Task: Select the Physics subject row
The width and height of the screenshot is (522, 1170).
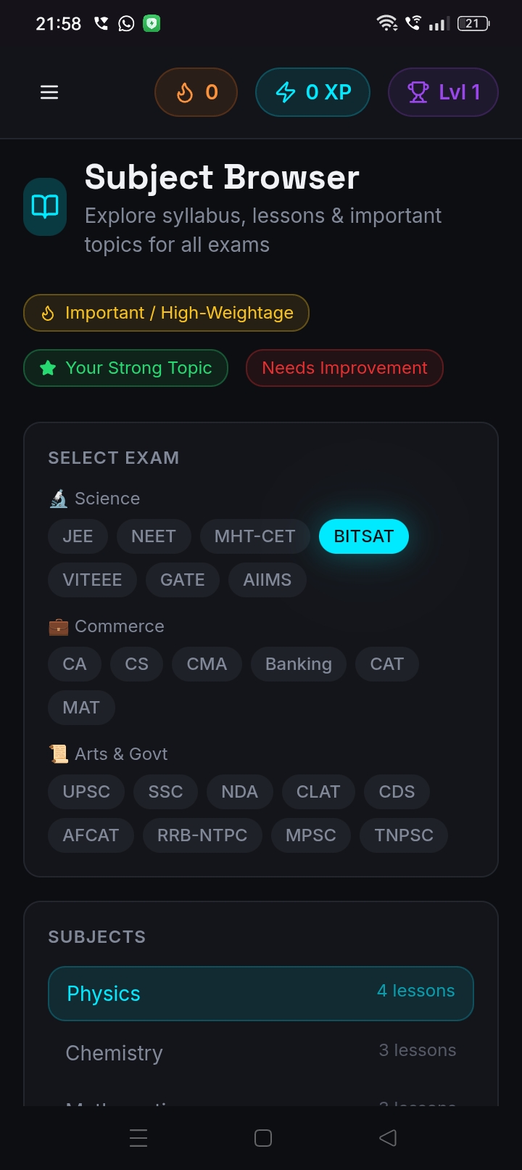Action: click(261, 993)
